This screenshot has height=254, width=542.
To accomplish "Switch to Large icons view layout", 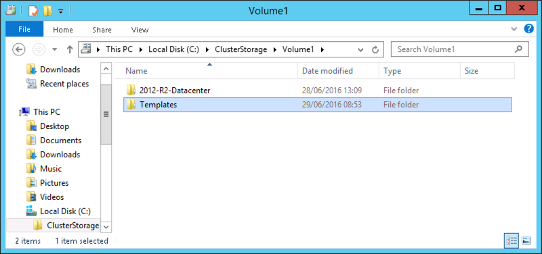I will (526, 240).
